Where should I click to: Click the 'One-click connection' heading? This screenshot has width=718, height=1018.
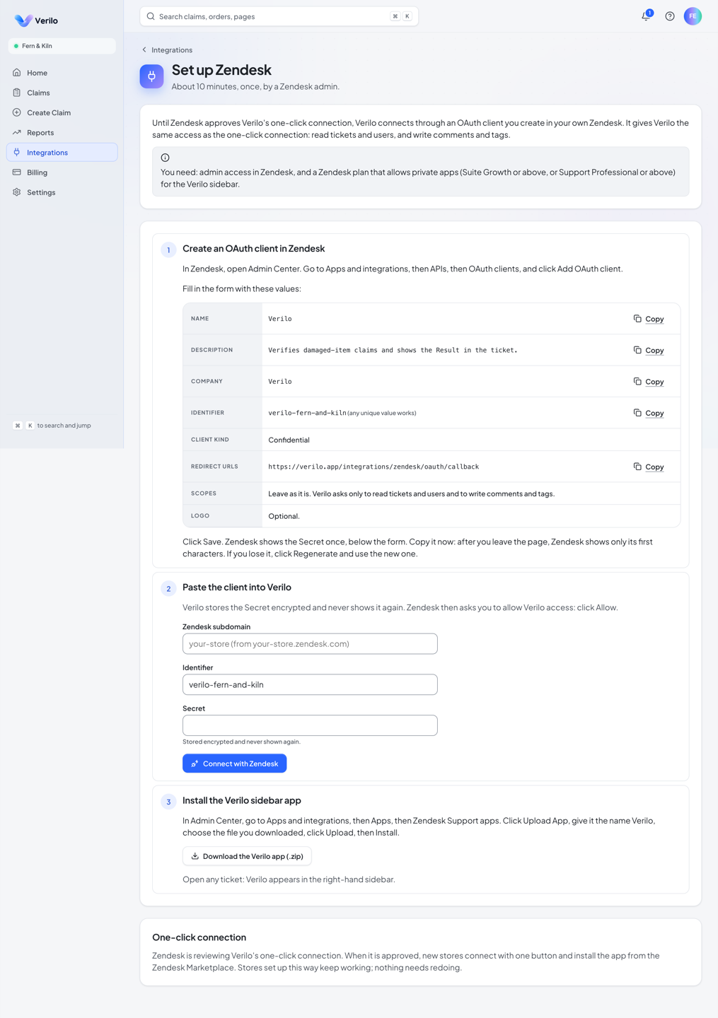tap(199, 937)
